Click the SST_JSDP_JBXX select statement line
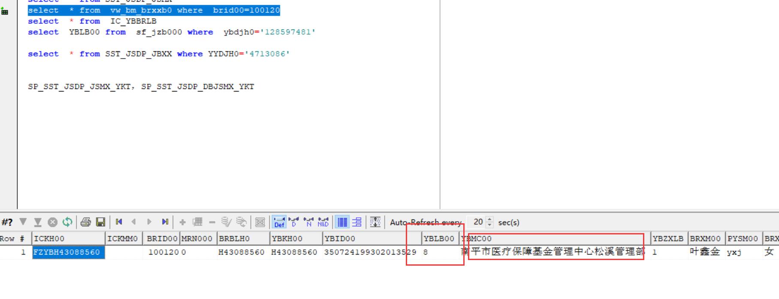Screen dimensions: 779x299 click(159, 54)
